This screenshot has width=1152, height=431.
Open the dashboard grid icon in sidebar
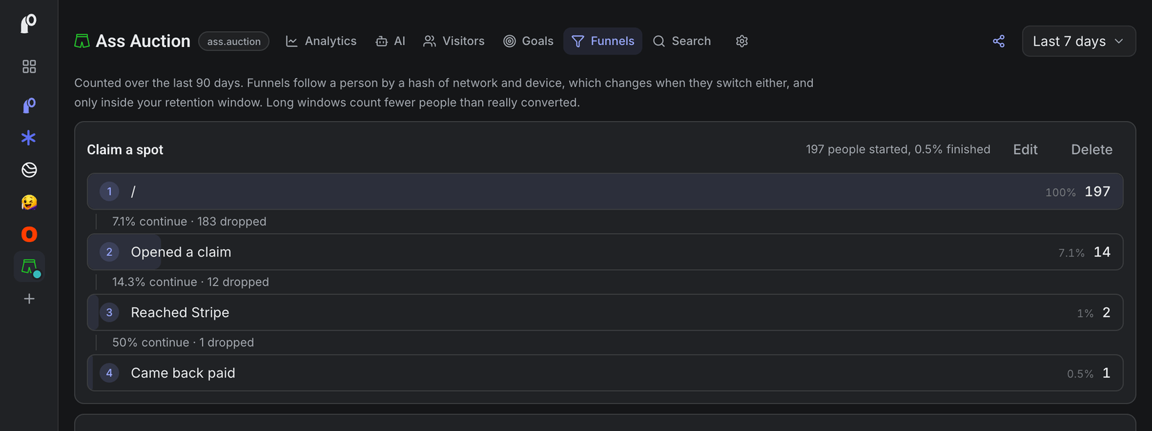(x=29, y=66)
